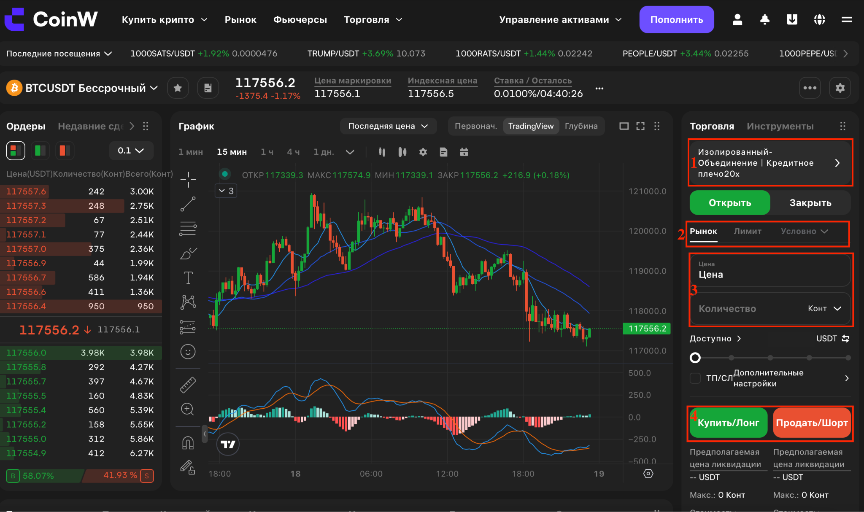Open the calendar date-range icon

coord(464,152)
